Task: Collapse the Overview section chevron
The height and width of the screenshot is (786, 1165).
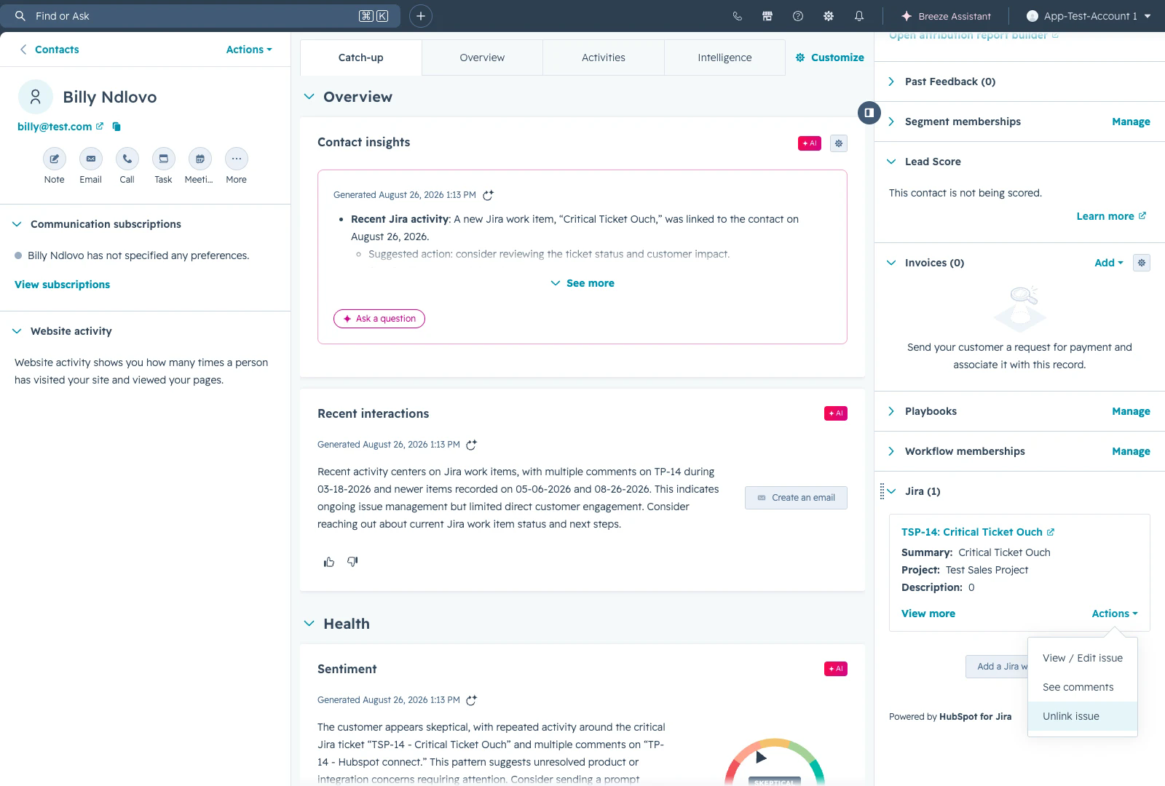Action: 309,97
